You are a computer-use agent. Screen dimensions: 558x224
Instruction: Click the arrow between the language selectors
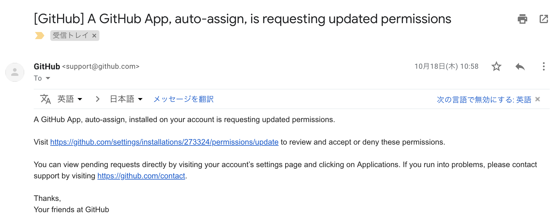tap(98, 99)
